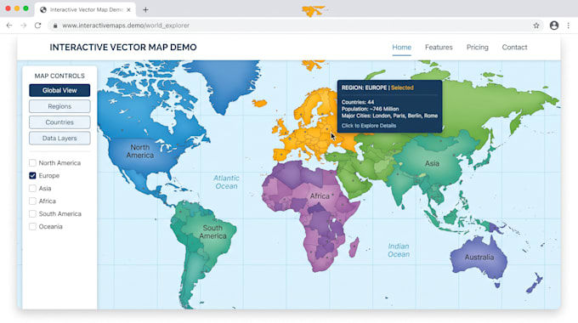This screenshot has height=323, width=578.
Task: Select the Interactive Vector Map Demo browser tab
Action: point(86,10)
